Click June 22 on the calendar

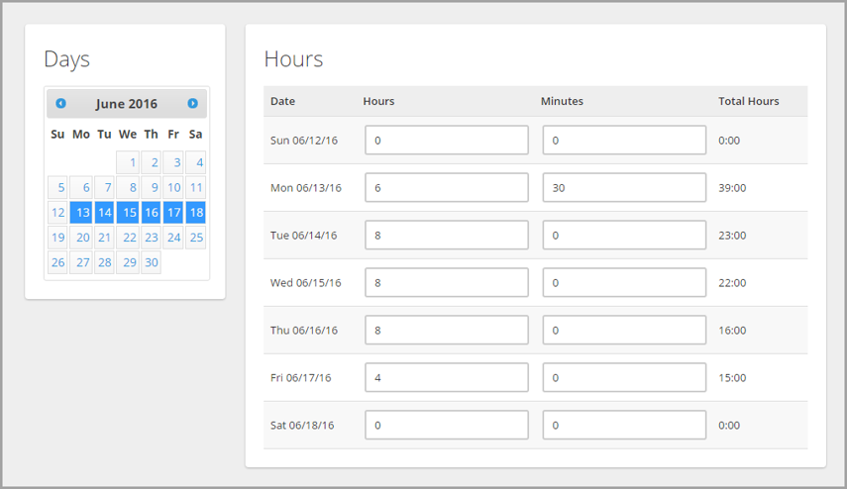pos(128,238)
